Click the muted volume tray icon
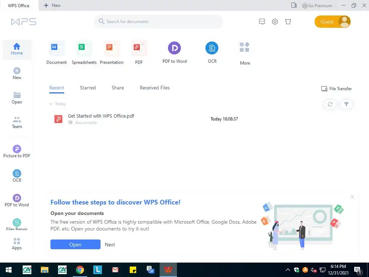369x277 pixels. (x=314, y=270)
